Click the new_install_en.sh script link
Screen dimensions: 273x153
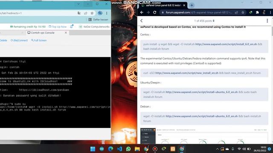(x=187, y=73)
